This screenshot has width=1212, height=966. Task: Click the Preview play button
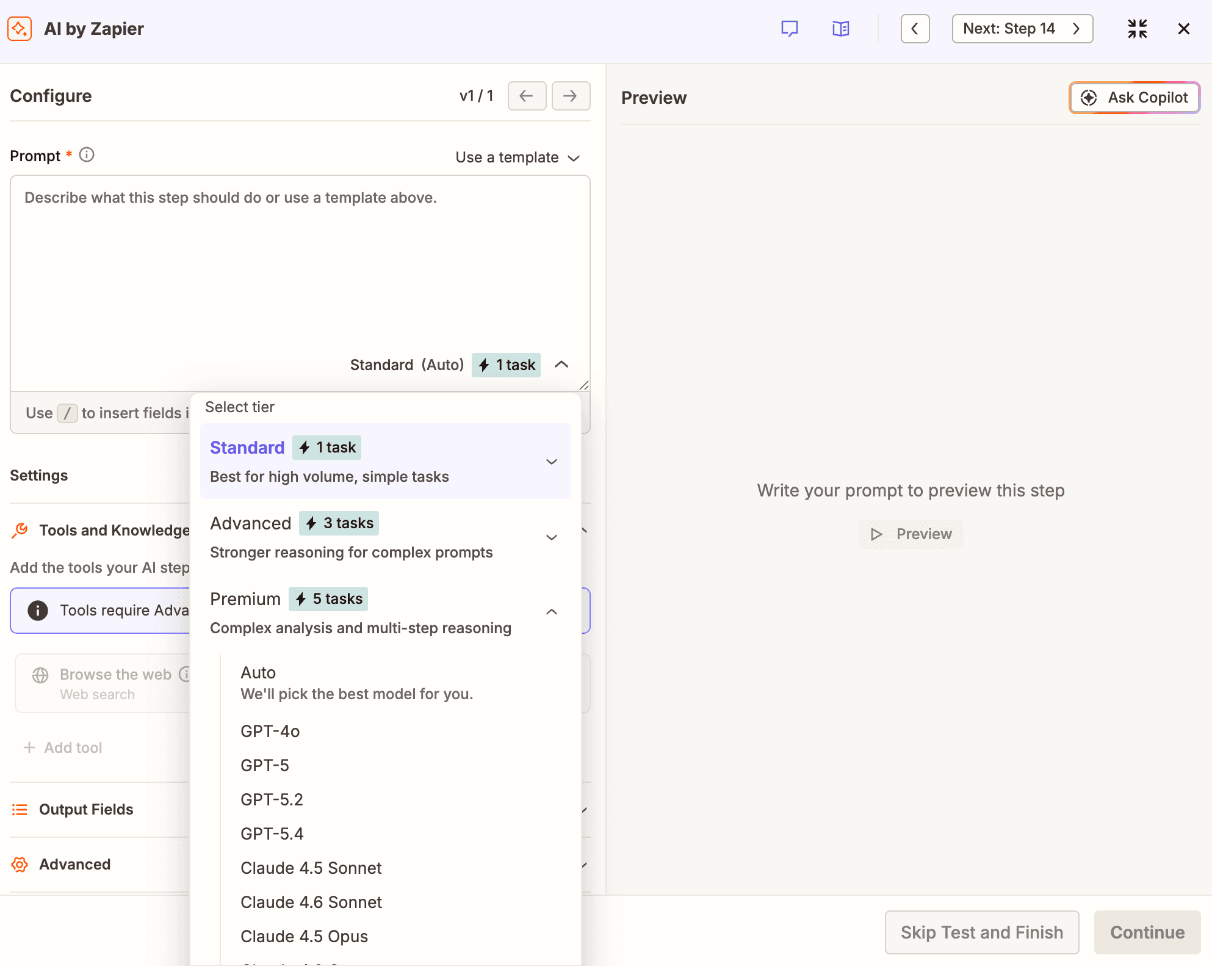(911, 534)
